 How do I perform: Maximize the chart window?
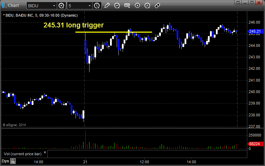coord(252,2)
